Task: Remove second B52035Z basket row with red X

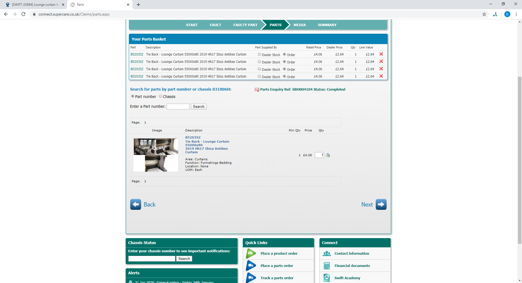Action: pos(381,61)
